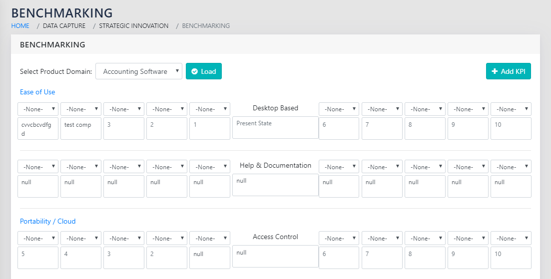551x279 pixels.
Task: Open first dropdown in Access Control row
Action: tap(38, 239)
